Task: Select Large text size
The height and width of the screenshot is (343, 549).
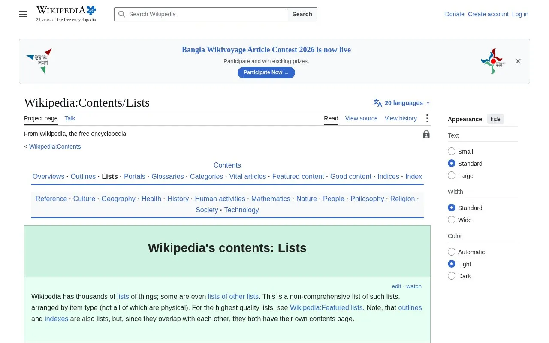Action: pos(452,175)
